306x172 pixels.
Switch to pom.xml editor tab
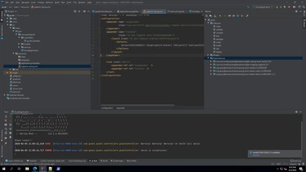pyautogui.click(x=176, y=11)
